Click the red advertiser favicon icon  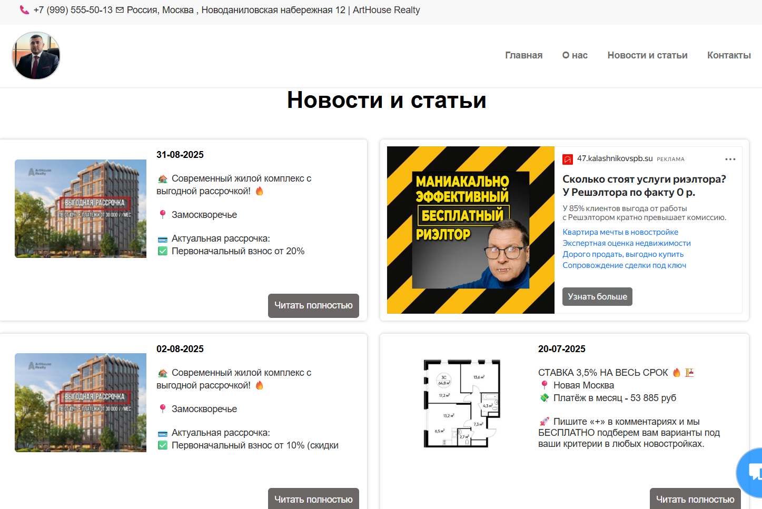[x=568, y=159]
